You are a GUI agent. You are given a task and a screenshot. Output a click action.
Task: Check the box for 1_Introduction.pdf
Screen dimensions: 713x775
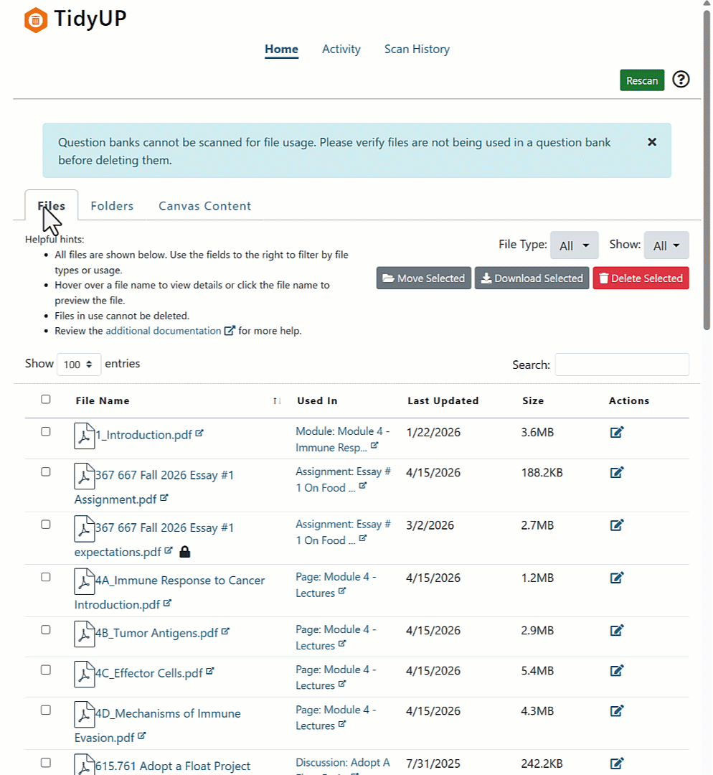coord(45,431)
